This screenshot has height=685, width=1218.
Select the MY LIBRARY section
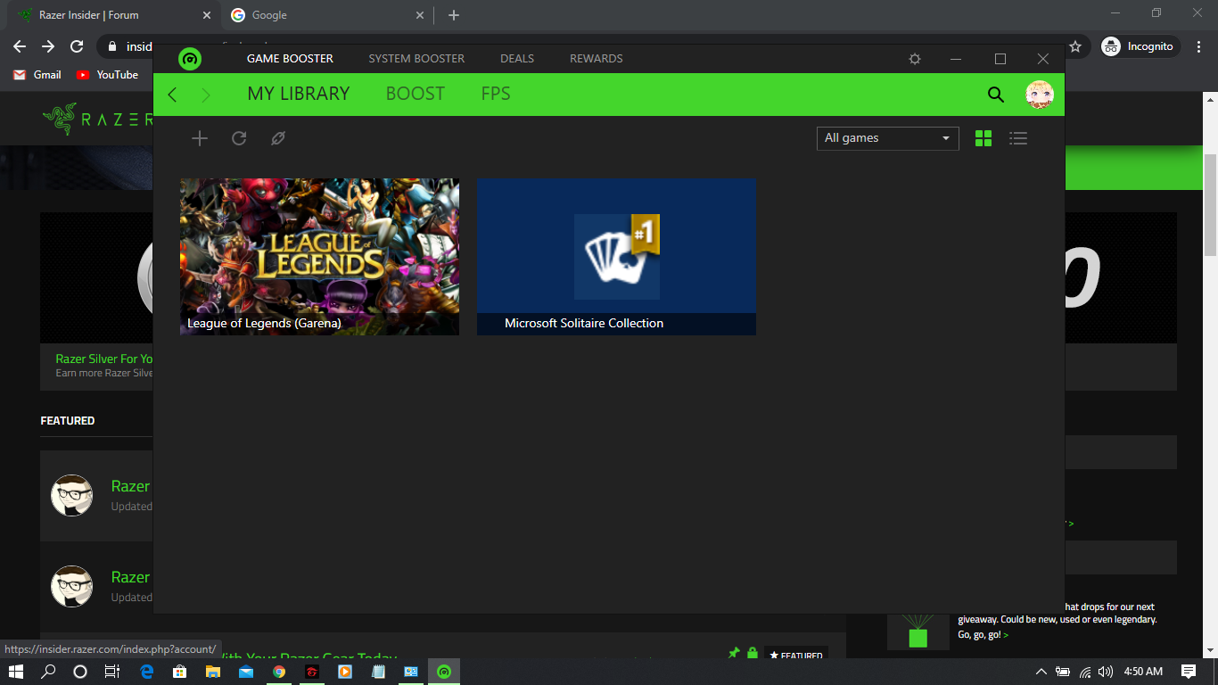[x=299, y=94]
